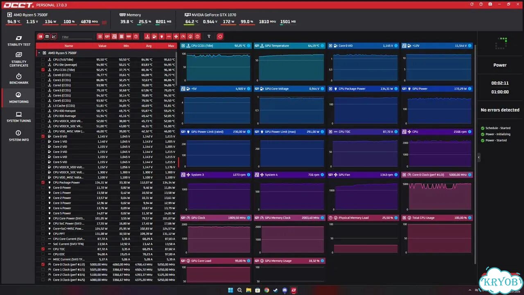Image resolution: width=524 pixels, height=295 pixels.
Task: Open the Windows Start menu
Action: click(230, 290)
